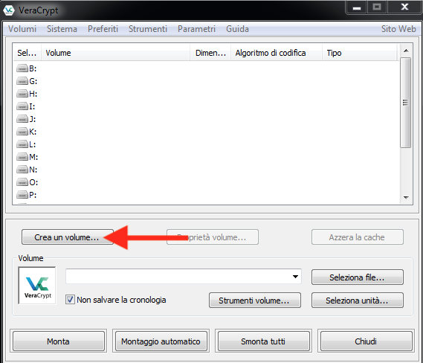The width and height of the screenshot is (423, 363).
Task: Click scroll up arrow of drive list
Action: [x=406, y=51]
